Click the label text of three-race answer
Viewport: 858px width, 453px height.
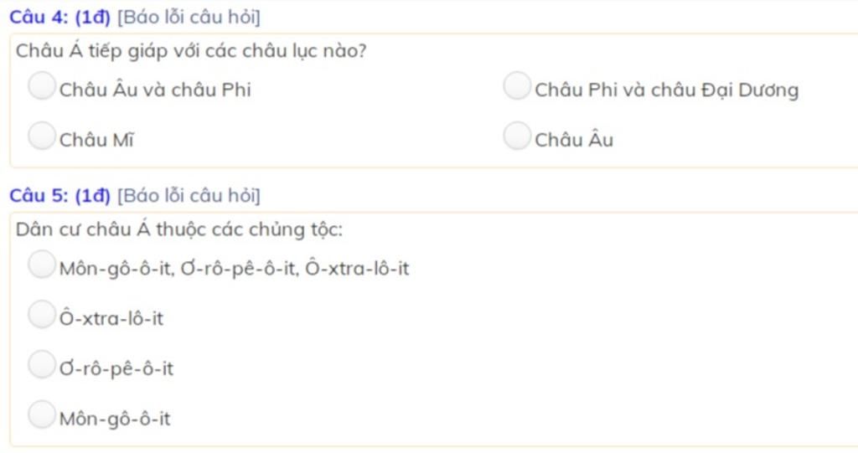[x=235, y=269]
